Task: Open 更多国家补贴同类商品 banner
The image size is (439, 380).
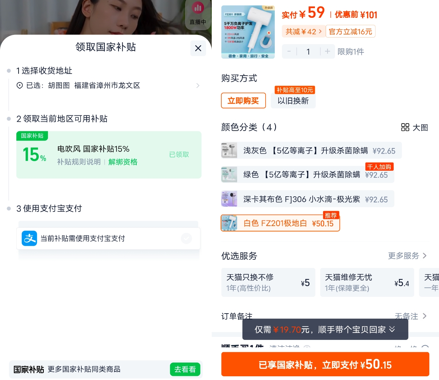Action: [x=105, y=369]
